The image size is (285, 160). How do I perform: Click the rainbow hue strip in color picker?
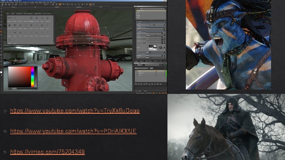click(x=32, y=77)
